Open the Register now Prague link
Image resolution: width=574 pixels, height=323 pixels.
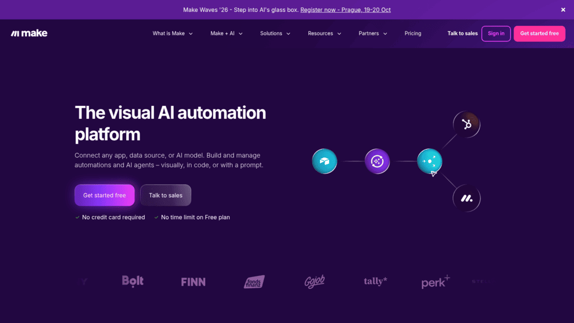[x=345, y=10]
